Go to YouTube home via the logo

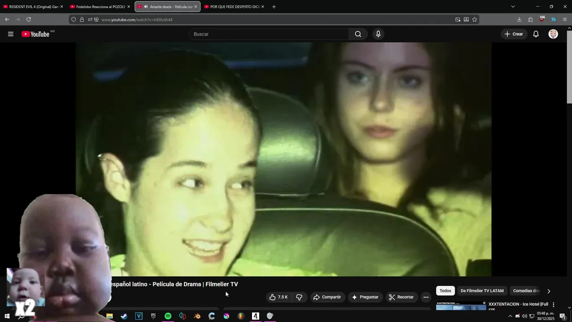click(x=35, y=34)
